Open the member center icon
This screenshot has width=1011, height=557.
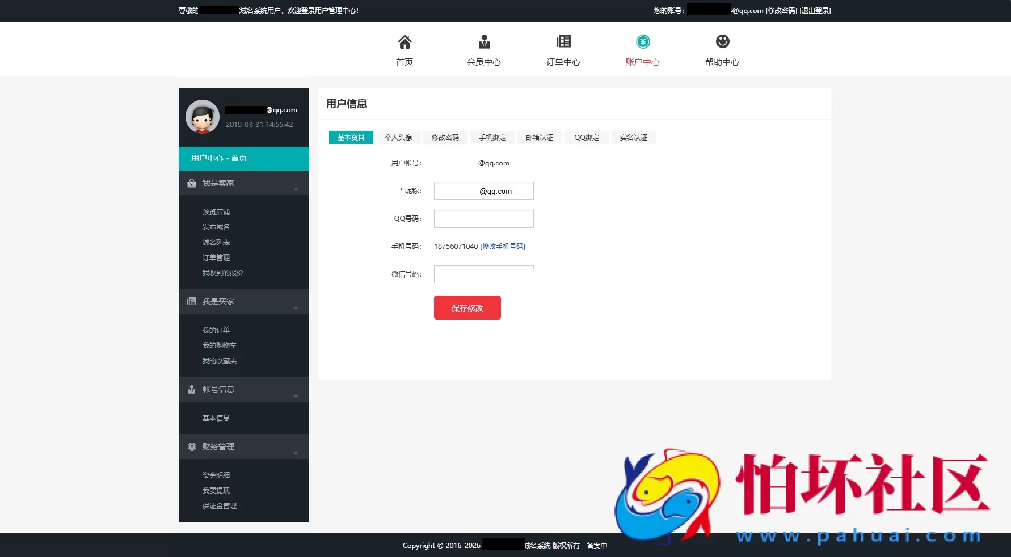pos(484,42)
